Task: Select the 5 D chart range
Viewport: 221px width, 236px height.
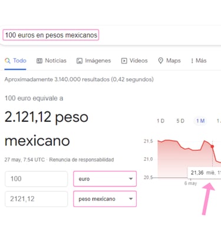Action: pos(180,121)
